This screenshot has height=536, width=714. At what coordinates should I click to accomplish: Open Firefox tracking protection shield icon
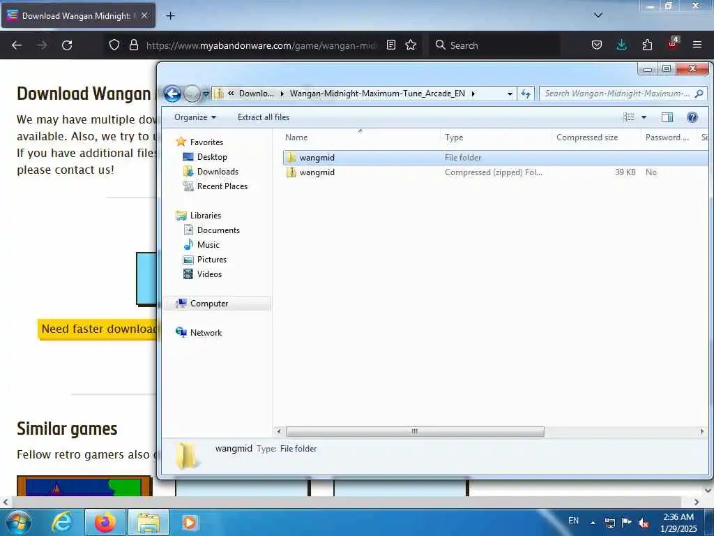click(114, 45)
